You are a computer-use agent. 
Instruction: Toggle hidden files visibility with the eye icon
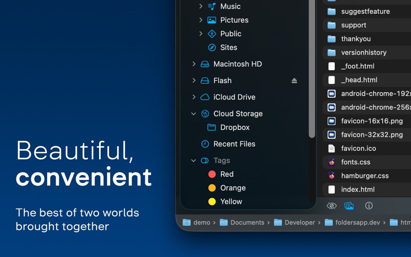pyautogui.click(x=331, y=206)
